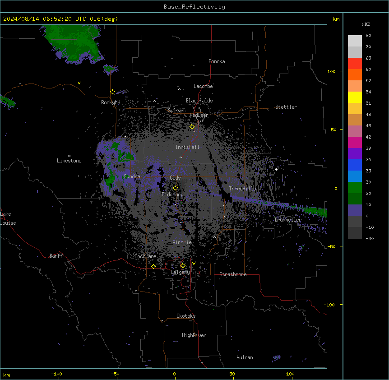Screen dimensions: 389x380
Task: Click the Limestone label
Action: (69, 161)
